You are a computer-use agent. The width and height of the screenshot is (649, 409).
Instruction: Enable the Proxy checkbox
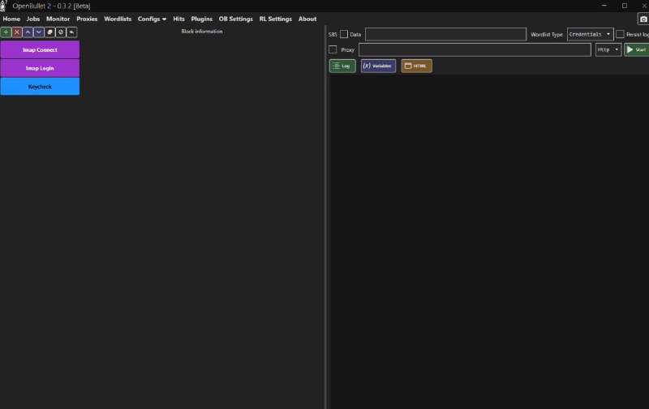point(333,49)
